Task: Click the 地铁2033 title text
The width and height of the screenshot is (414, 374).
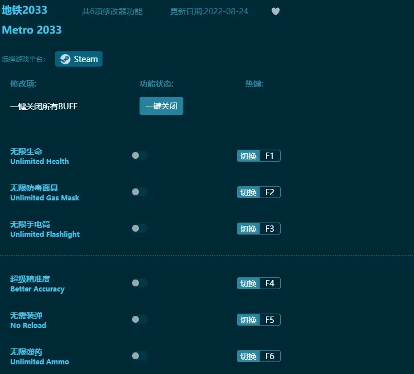Action: pyautogui.click(x=24, y=10)
